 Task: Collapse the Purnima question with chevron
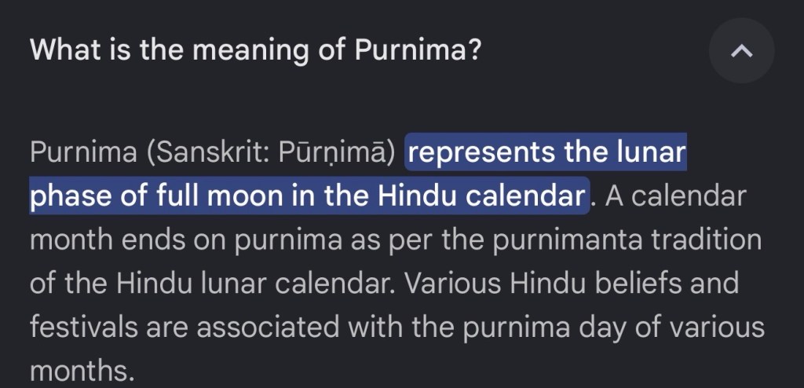click(741, 52)
